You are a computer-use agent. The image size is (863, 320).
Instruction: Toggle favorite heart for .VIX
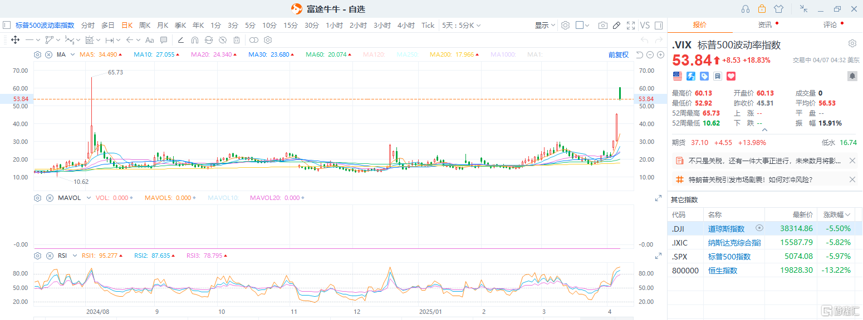[731, 76]
